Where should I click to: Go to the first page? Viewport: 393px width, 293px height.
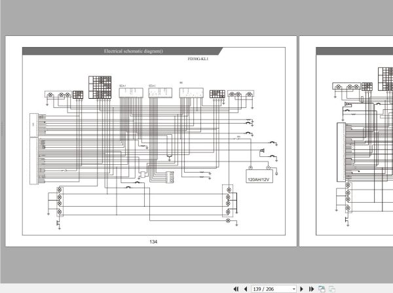coord(236,289)
